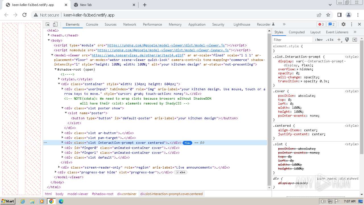This screenshot has width=364, height=205.
Task: Open the model-viewer.js script link
Action: pyautogui.click(x=166, y=45)
